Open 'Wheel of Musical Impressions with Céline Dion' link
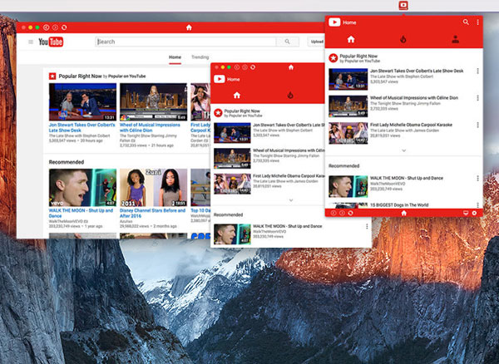The height and width of the screenshot is (364, 499). click(150, 127)
